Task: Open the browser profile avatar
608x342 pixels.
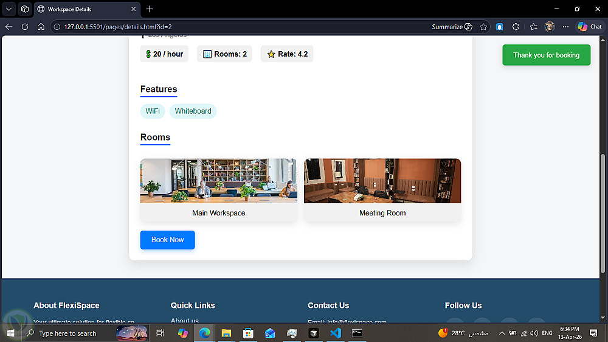Action: (x=550, y=27)
